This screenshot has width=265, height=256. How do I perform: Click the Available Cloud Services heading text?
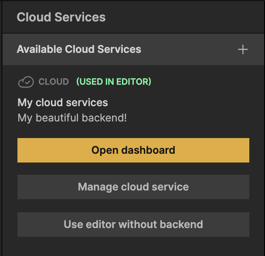tap(79, 49)
